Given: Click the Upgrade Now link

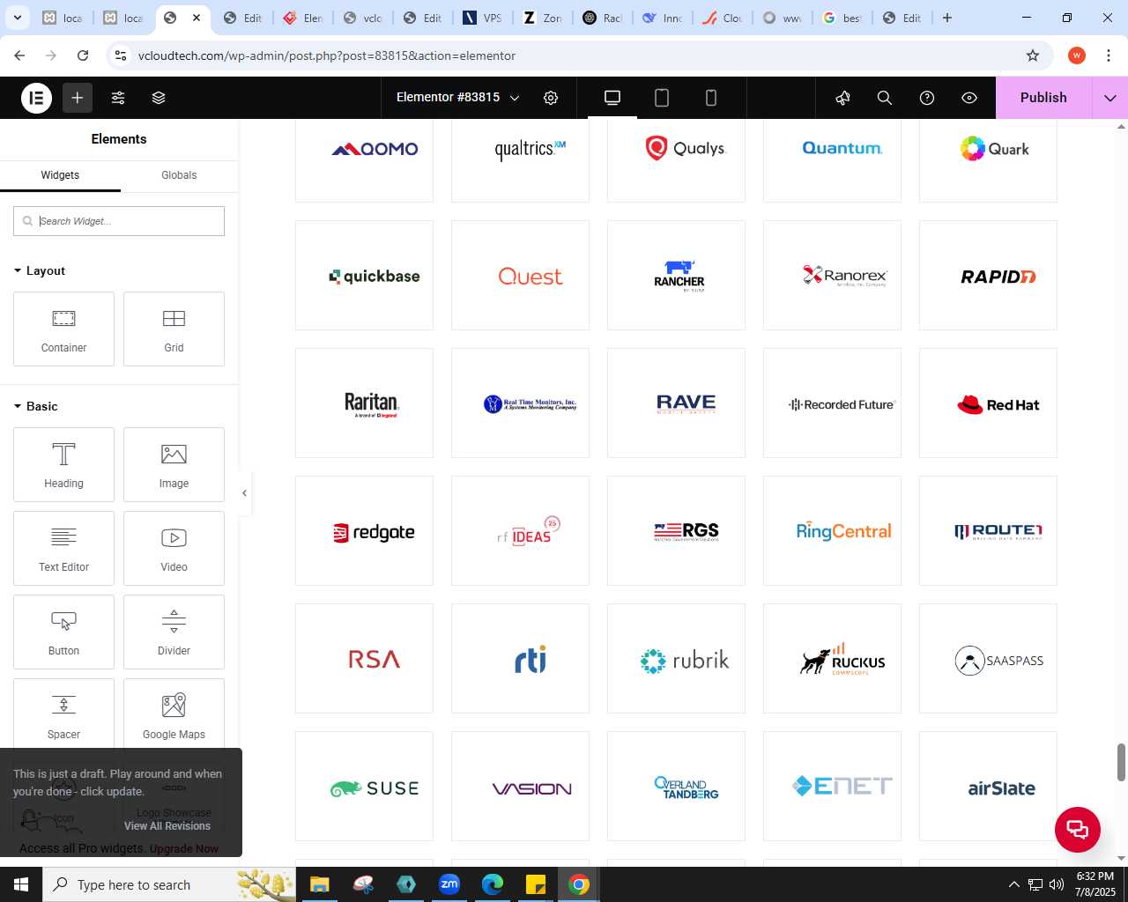Looking at the screenshot, I should 184,849.
